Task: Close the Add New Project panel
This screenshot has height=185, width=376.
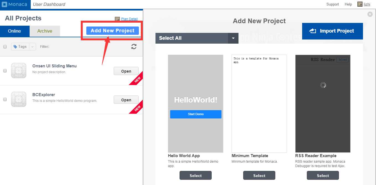Action: pyautogui.click(x=370, y=14)
